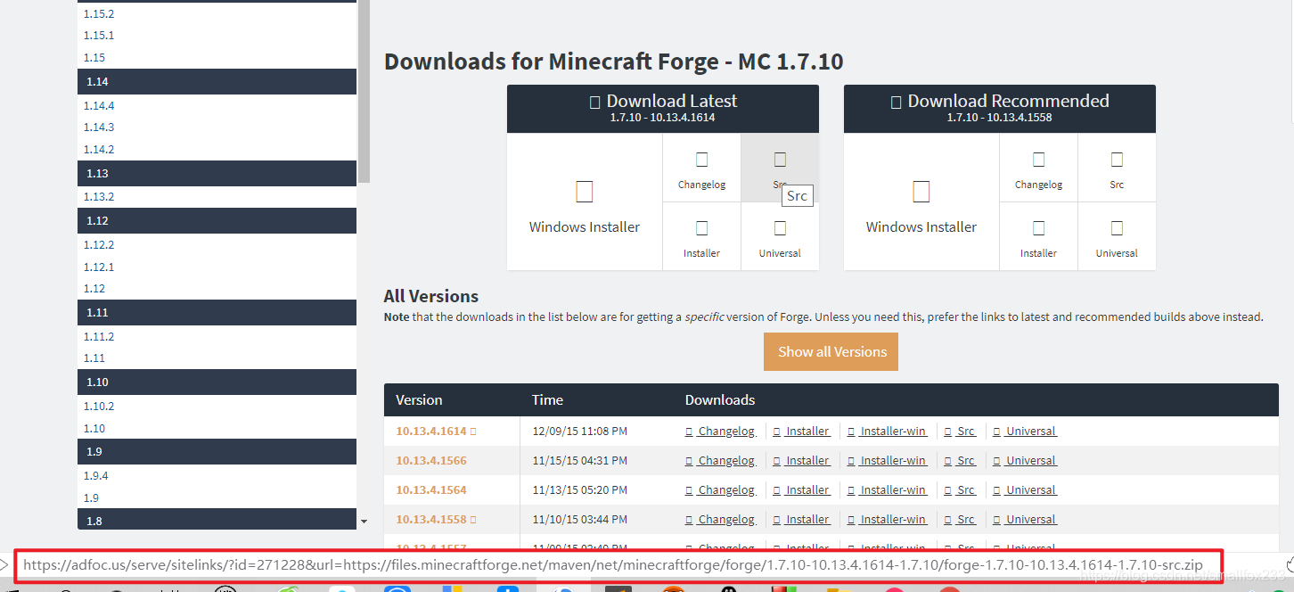Open Changelog link for version 10.13.4.1558
The width and height of the screenshot is (1294, 592).
720,520
